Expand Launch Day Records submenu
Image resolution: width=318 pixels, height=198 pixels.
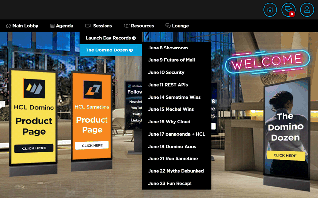point(110,38)
